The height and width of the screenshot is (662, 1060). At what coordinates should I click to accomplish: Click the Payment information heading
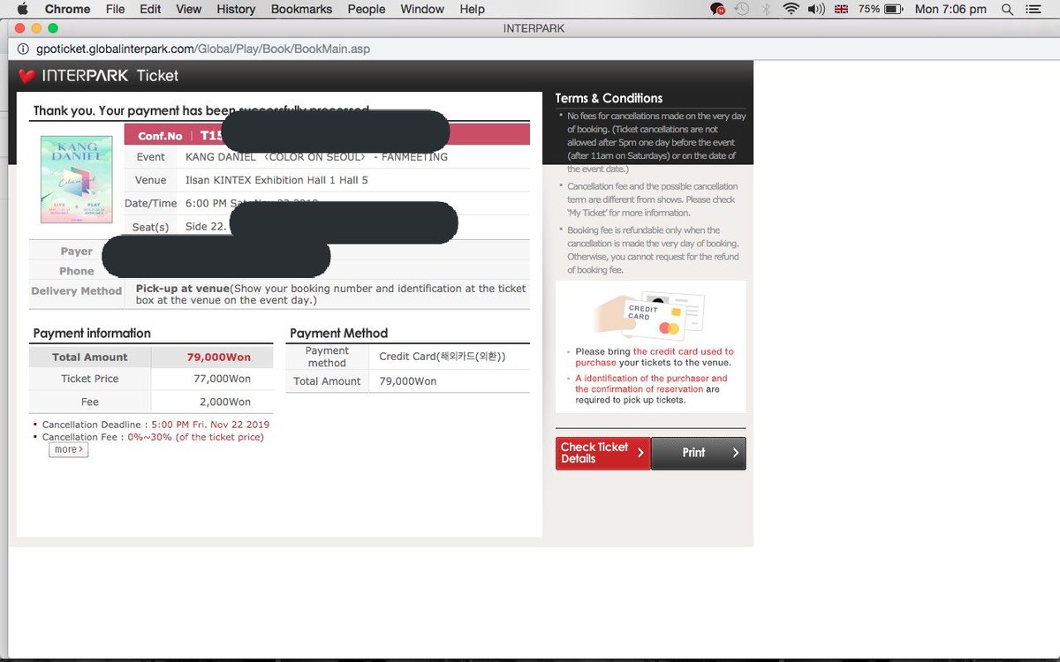tap(92, 333)
